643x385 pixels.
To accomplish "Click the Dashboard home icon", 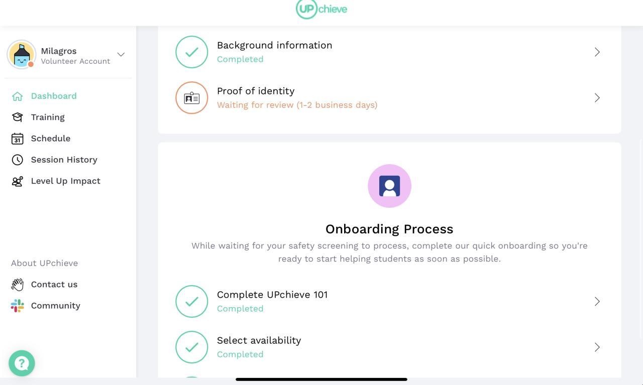I will [18, 96].
